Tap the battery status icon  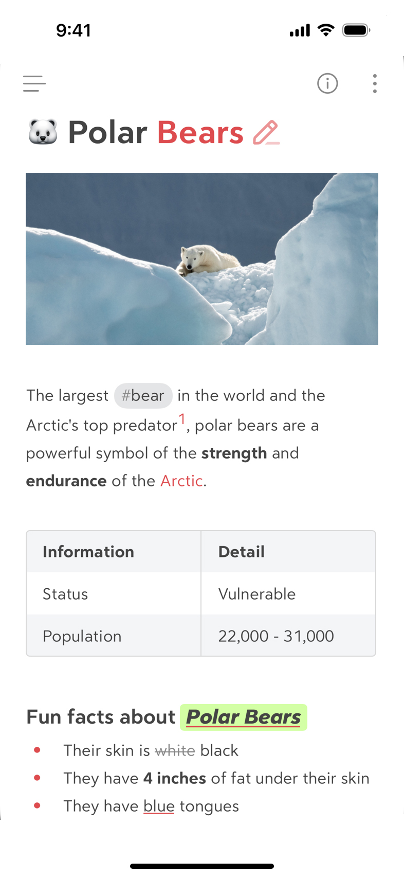coord(357,30)
